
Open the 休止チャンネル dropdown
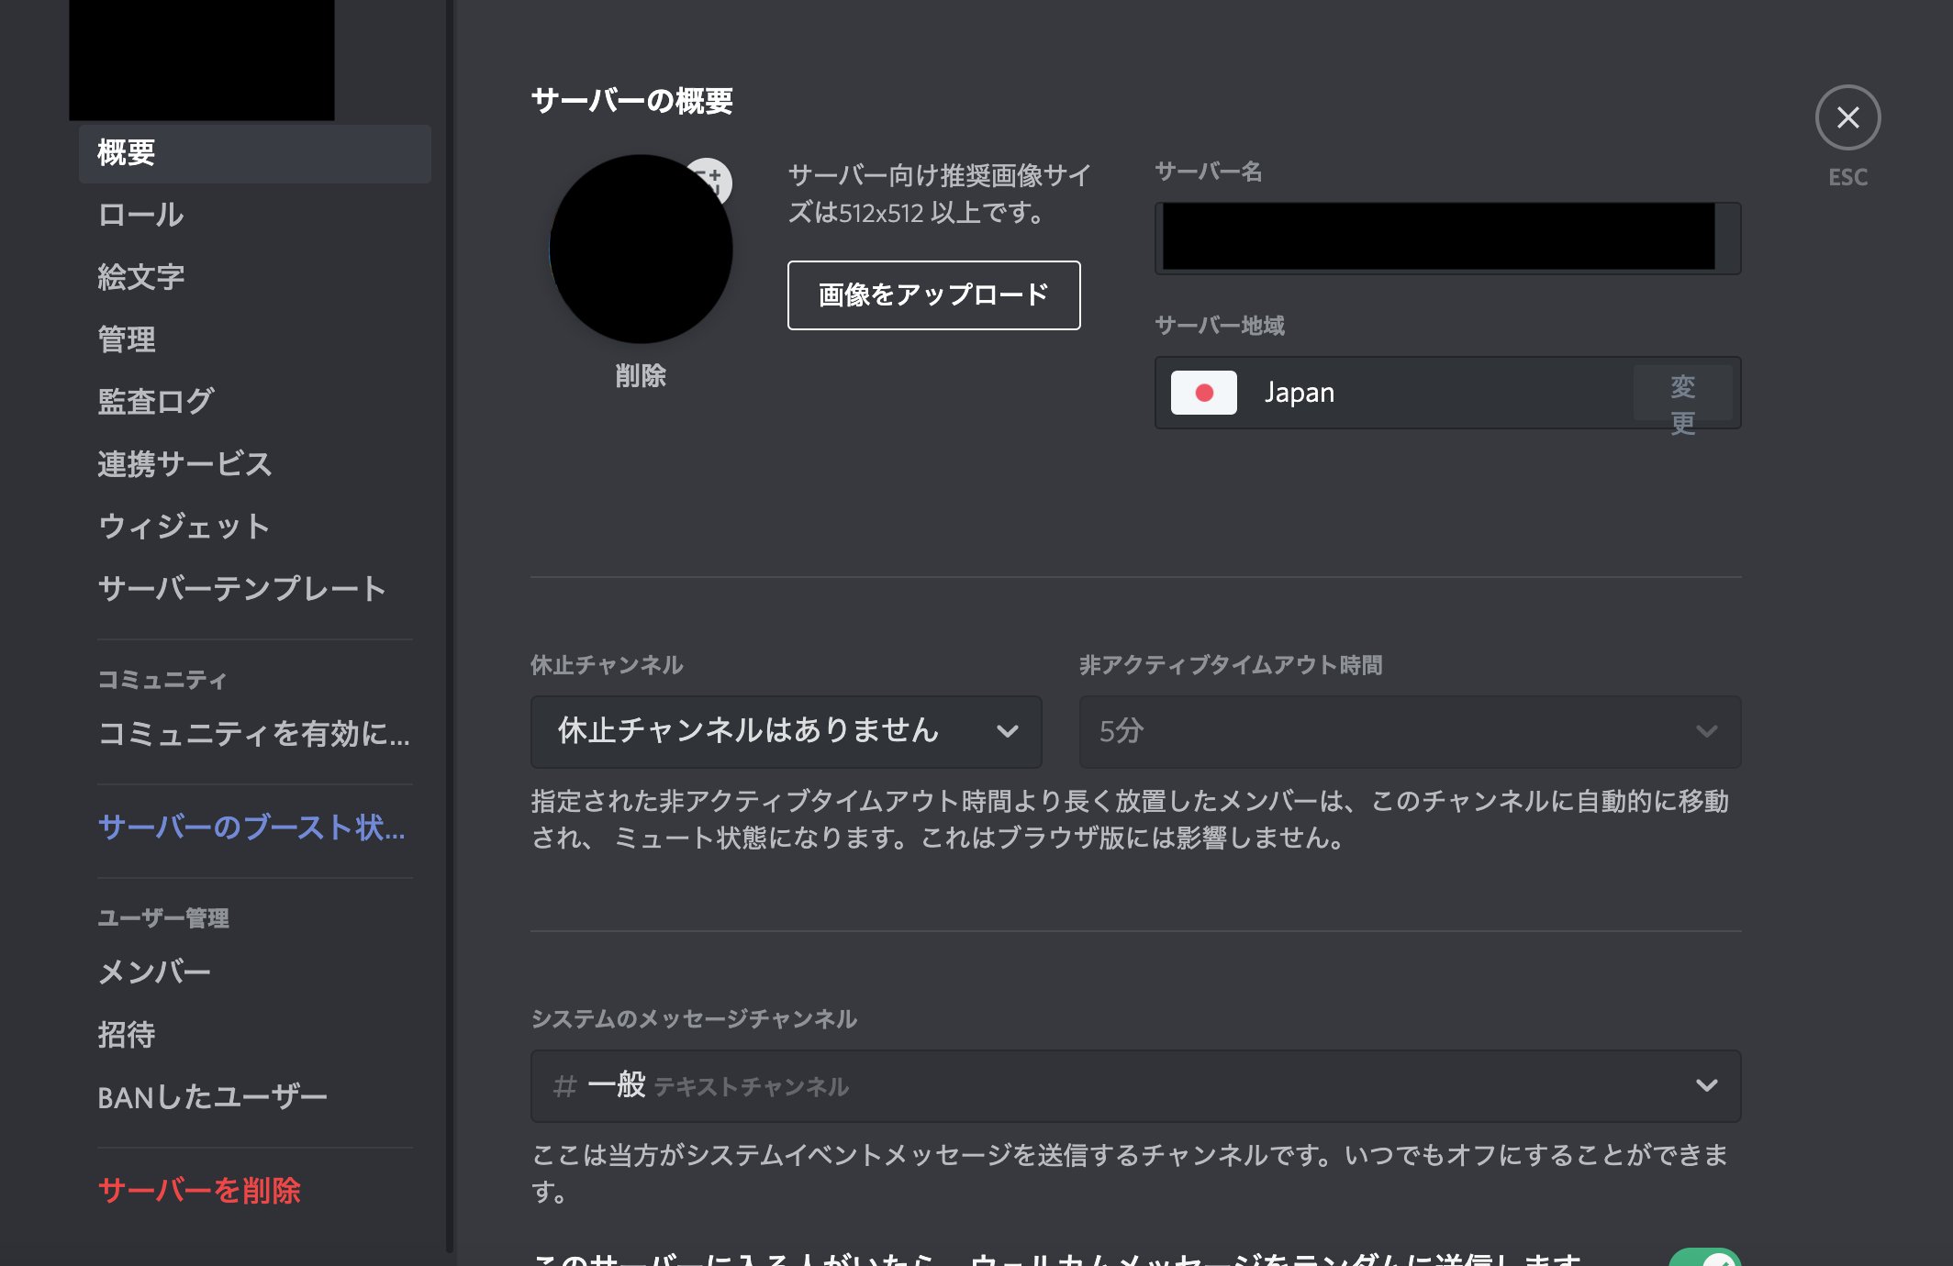pos(785,731)
